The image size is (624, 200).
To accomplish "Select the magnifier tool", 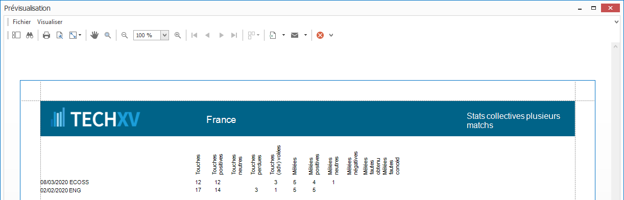I will point(108,35).
